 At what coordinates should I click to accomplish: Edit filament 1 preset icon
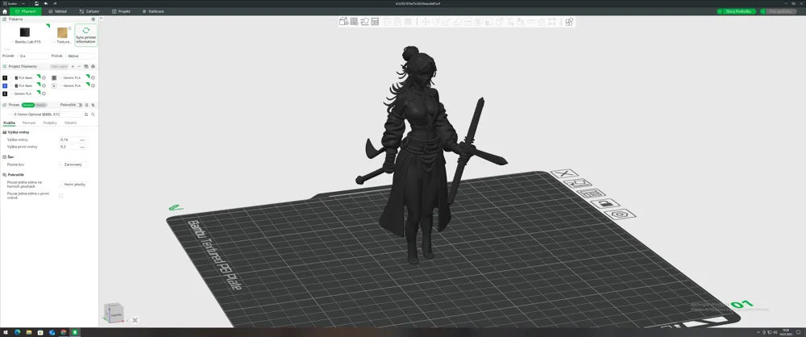pos(44,77)
